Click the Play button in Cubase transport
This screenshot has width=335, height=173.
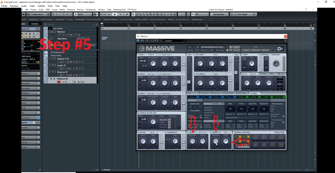point(121,14)
